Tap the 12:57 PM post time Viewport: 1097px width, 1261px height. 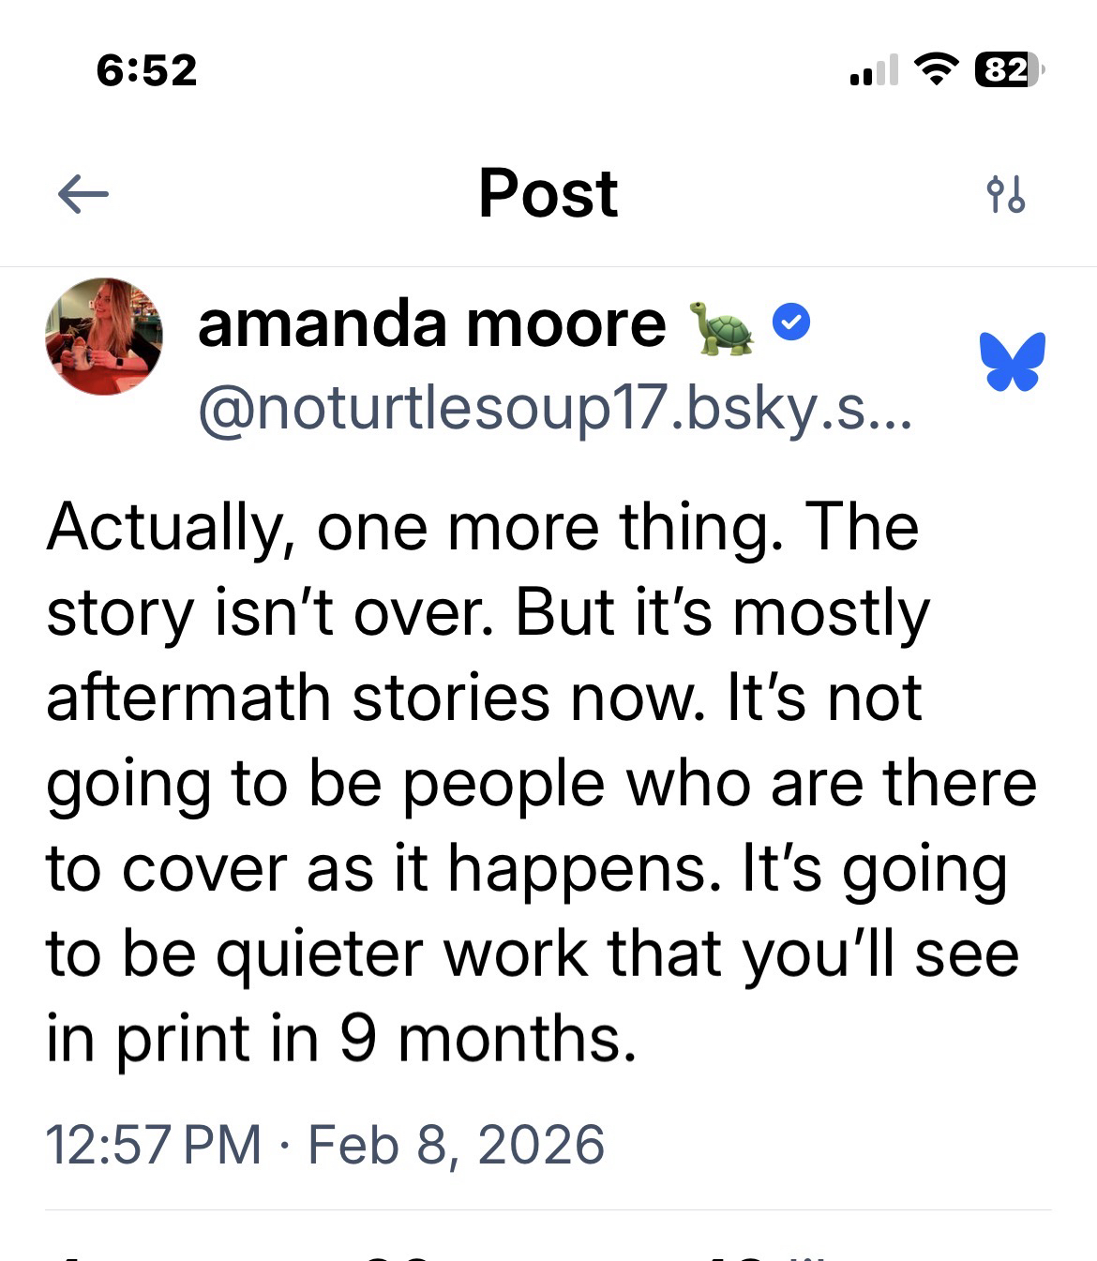(153, 1145)
